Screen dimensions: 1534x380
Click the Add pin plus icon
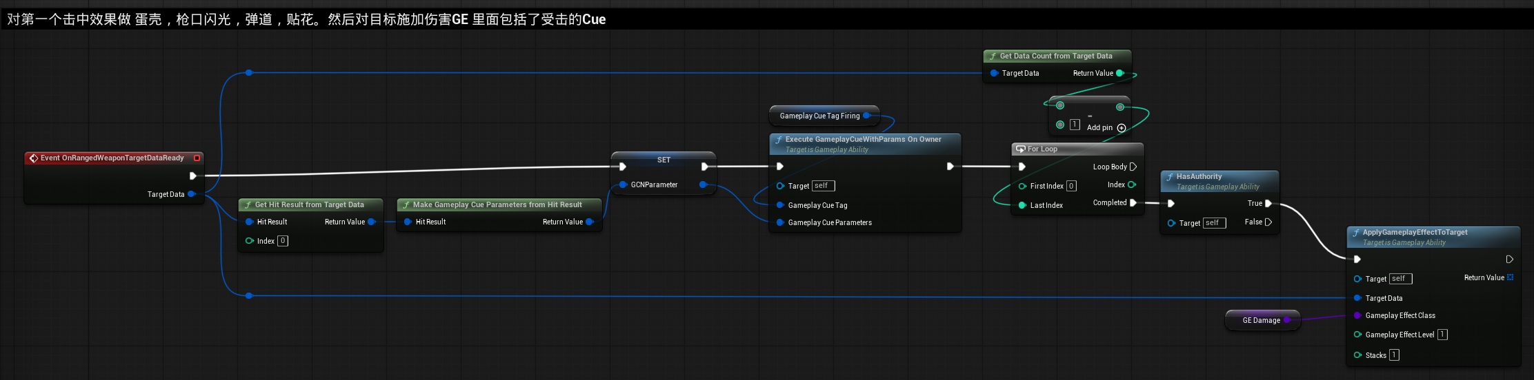[x=1121, y=128]
